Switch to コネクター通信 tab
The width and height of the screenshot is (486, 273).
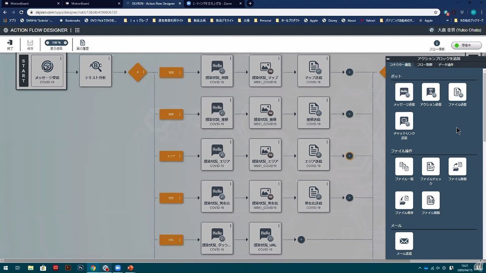(400, 65)
